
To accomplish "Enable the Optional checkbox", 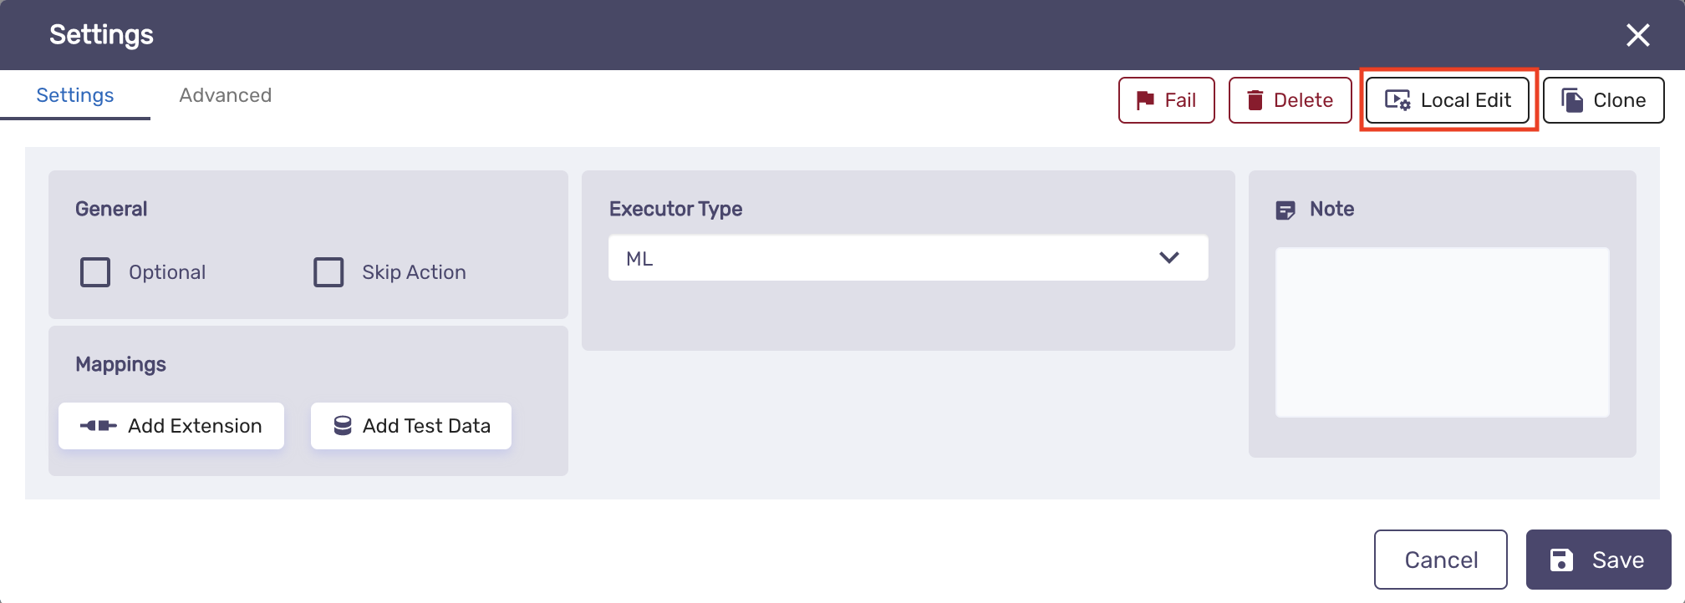I will [x=95, y=272].
